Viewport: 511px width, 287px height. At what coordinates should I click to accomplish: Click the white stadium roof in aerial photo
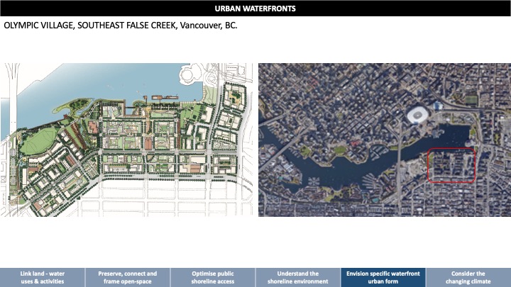(417, 116)
